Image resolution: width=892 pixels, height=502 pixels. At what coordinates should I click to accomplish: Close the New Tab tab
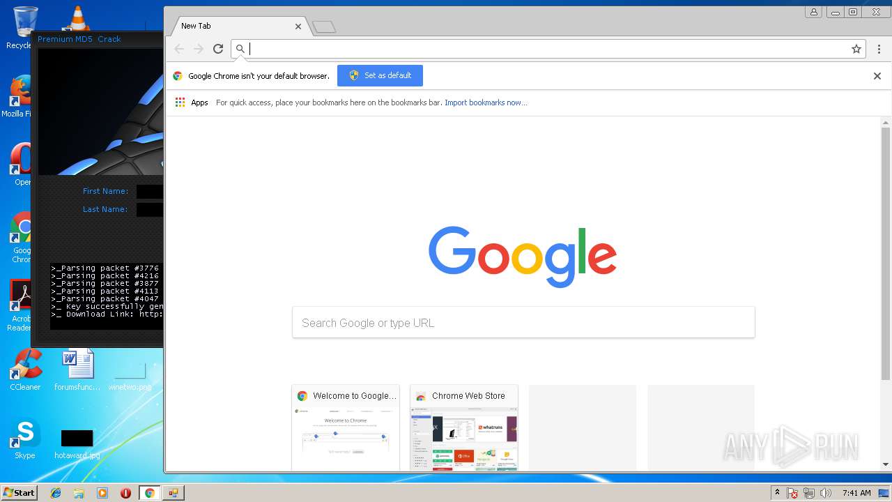click(x=298, y=26)
